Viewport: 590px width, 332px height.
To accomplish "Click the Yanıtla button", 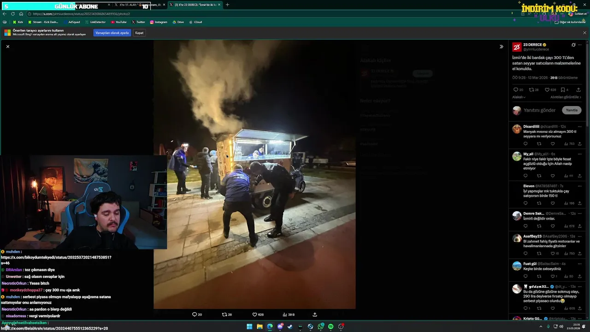I will click(572, 110).
